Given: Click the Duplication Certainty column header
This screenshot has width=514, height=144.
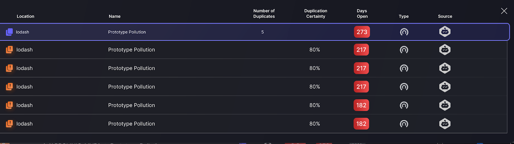Looking at the screenshot, I should coord(316,14).
